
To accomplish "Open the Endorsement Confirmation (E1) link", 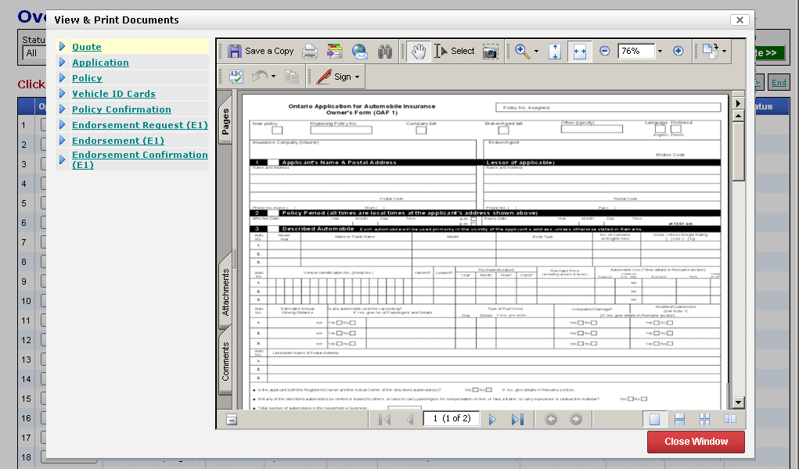I will (x=139, y=159).
